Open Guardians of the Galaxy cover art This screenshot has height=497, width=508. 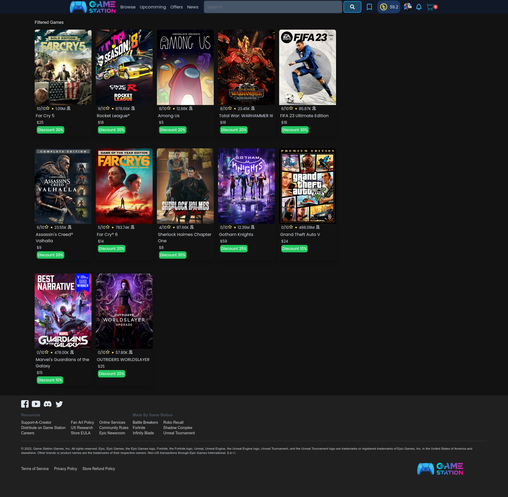tap(63, 311)
